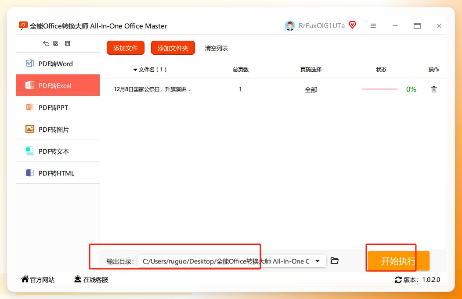Screen dimensions: 462x299
Task: Click the app logo in title bar
Action: pyautogui.click(x=23, y=25)
